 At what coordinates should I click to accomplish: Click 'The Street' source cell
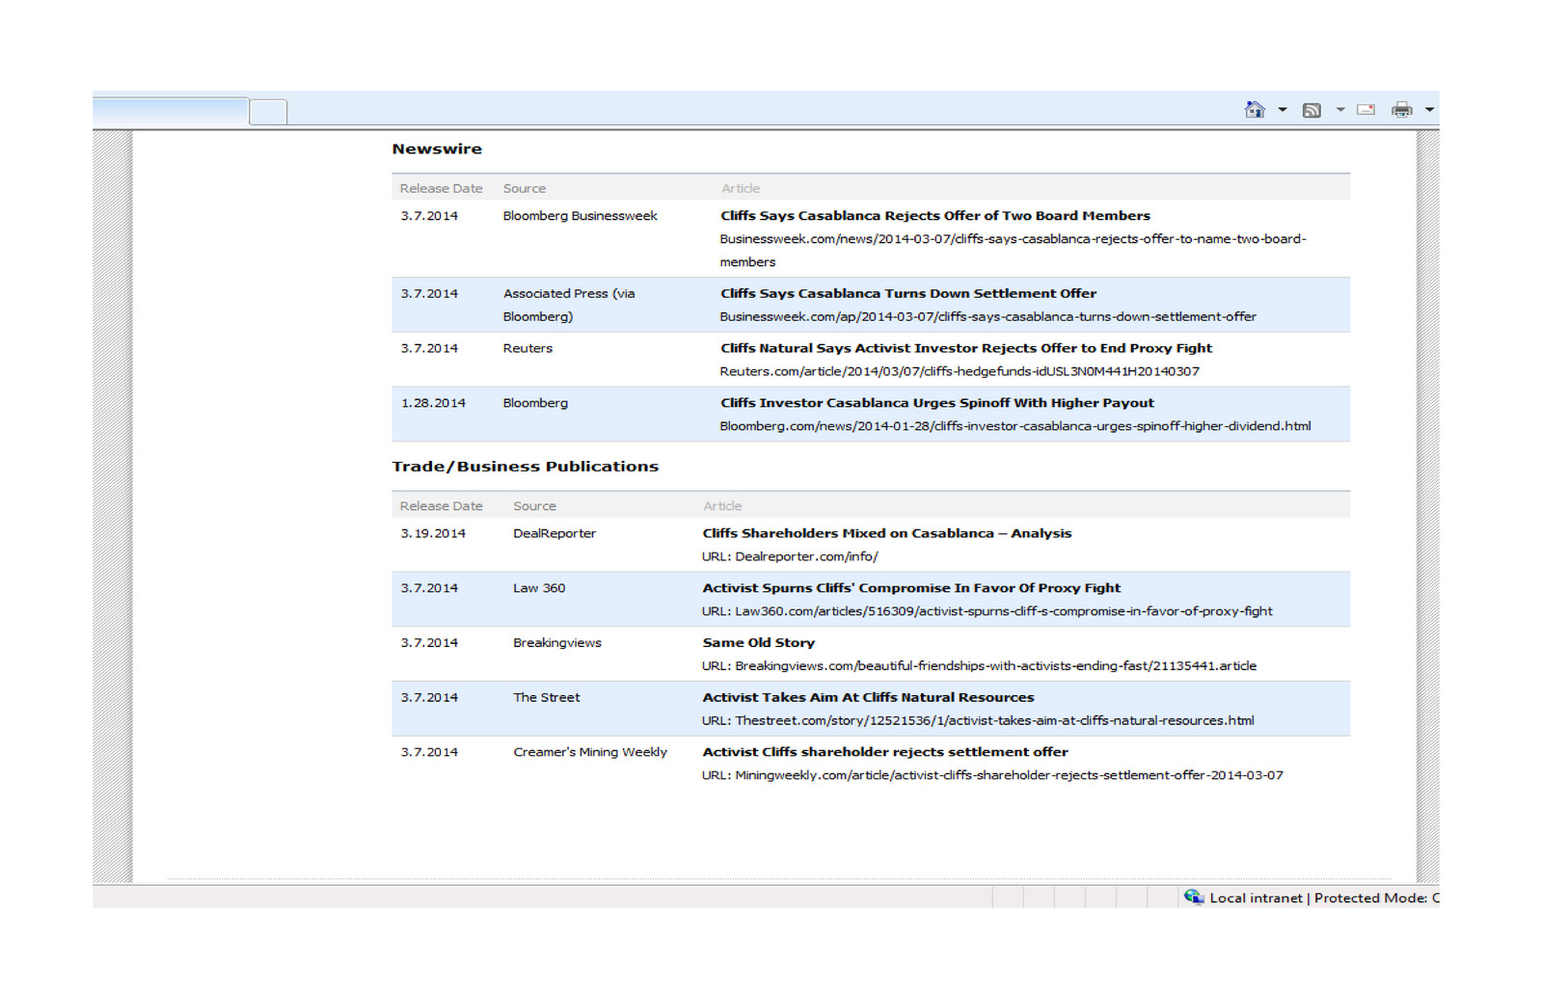(x=547, y=698)
